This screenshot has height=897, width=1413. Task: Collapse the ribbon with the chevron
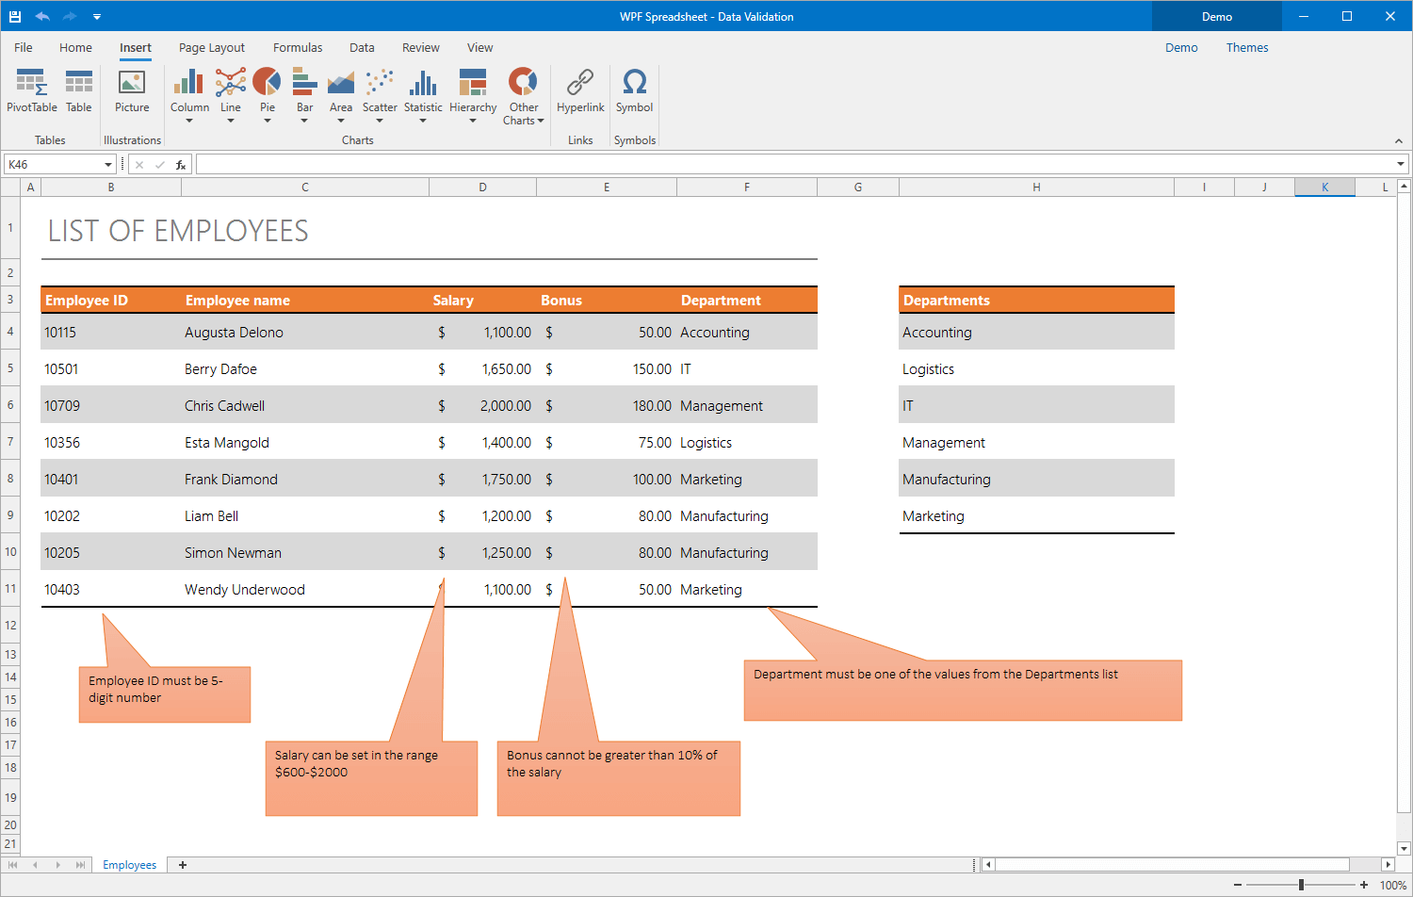[x=1398, y=141]
